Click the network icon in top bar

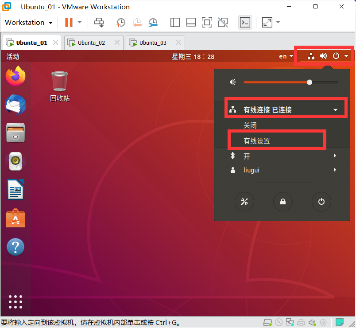coord(311,56)
